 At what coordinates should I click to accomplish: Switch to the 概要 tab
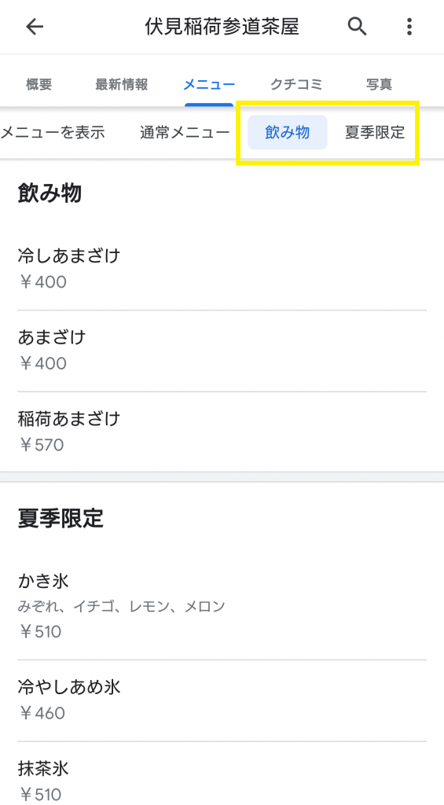tap(39, 84)
